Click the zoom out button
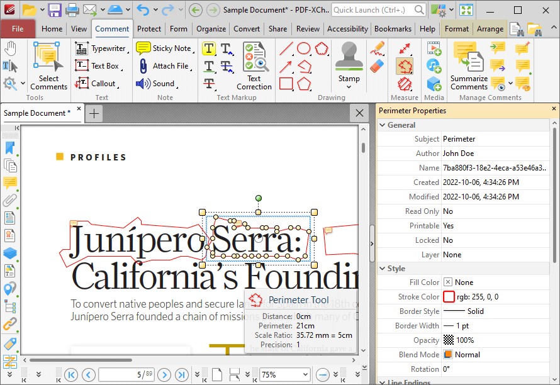This screenshot has width=560, height=385. pos(323,375)
